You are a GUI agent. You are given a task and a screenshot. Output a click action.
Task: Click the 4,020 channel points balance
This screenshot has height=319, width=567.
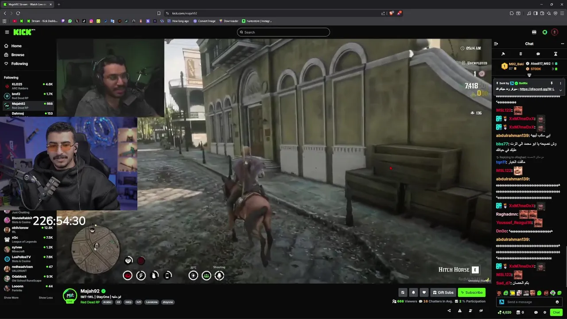(505, 312)
